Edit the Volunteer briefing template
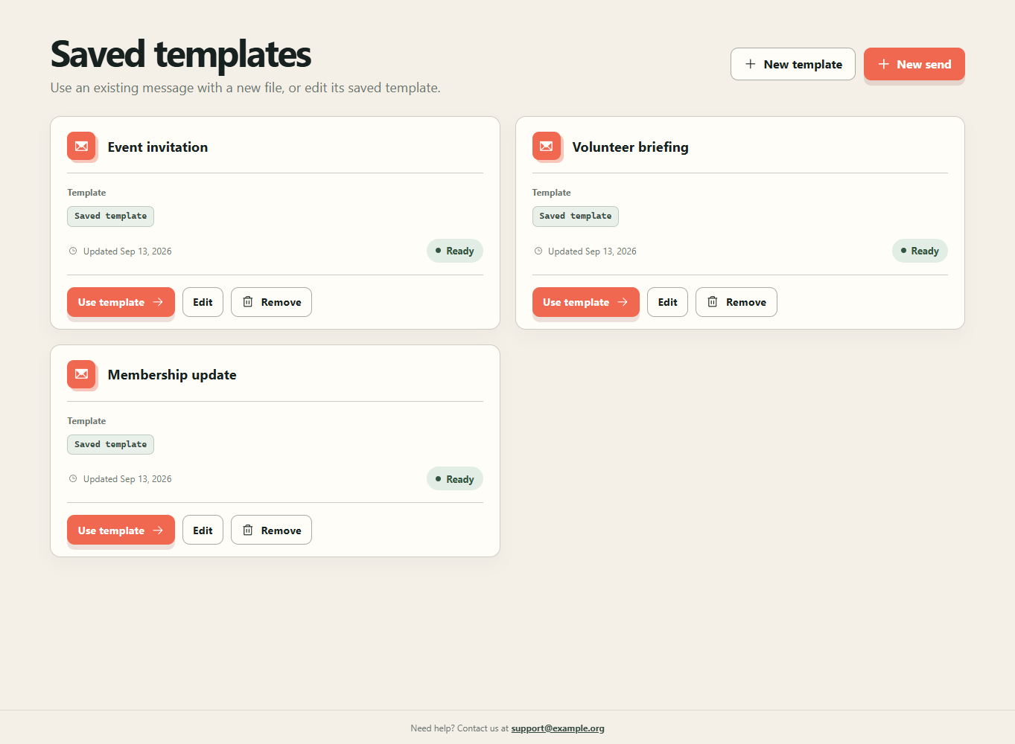The image size is (1015, 744). point(667,302)
